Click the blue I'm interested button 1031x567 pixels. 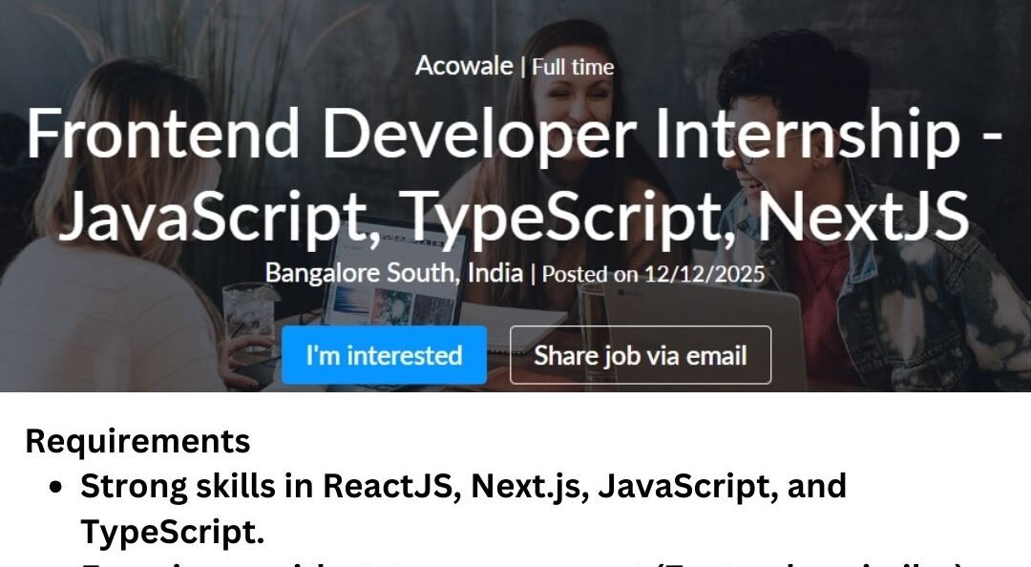[x=384, y=355]
